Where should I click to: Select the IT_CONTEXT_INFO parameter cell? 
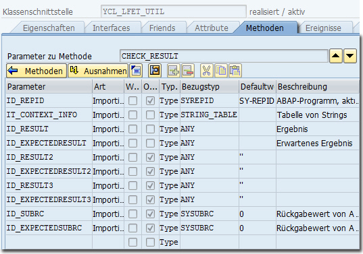coord(49,115)
